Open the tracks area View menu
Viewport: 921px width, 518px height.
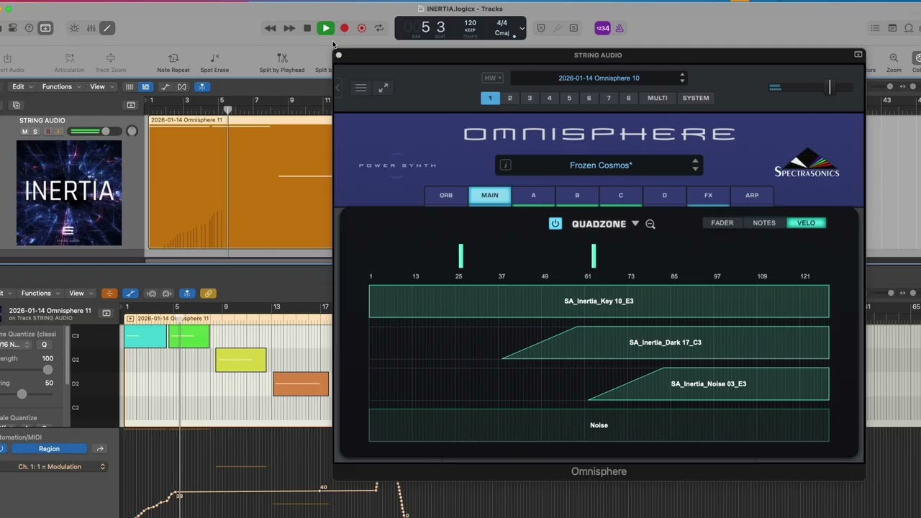click(x=101, y=86)
